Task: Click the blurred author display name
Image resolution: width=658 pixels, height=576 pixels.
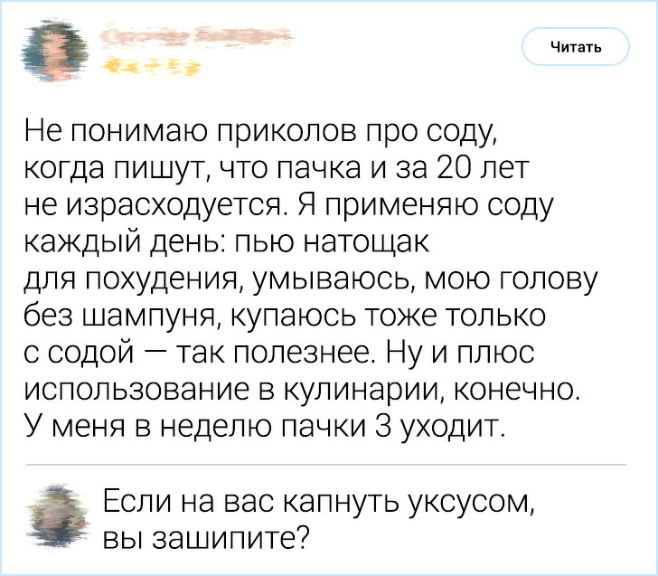Action: (192, 38)
